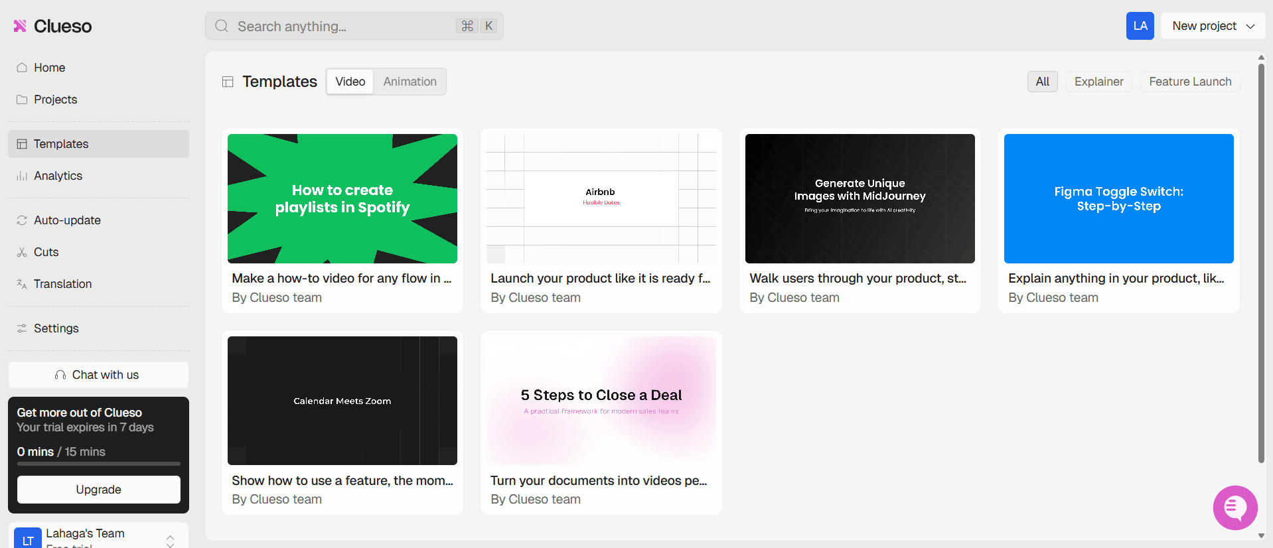This screenshot has height=548, width=1273.
Task: Click 'Your trial expires in 7 days' text
Action: point(85,427)
